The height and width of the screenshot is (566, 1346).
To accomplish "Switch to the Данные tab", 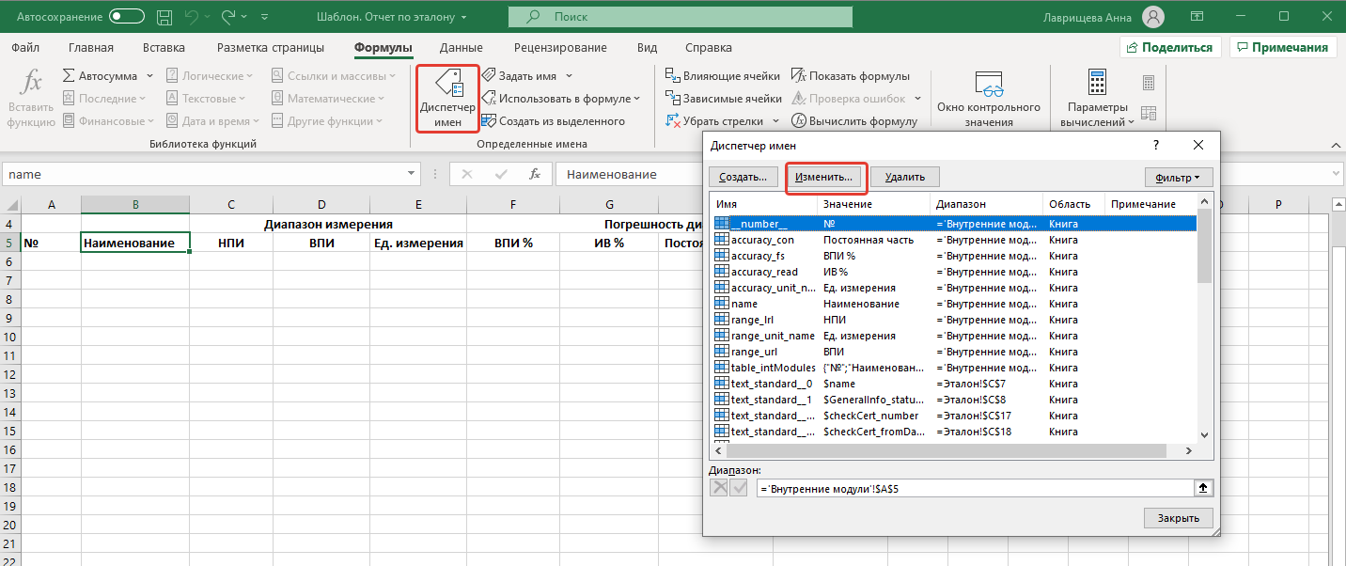I will point(462,48).
